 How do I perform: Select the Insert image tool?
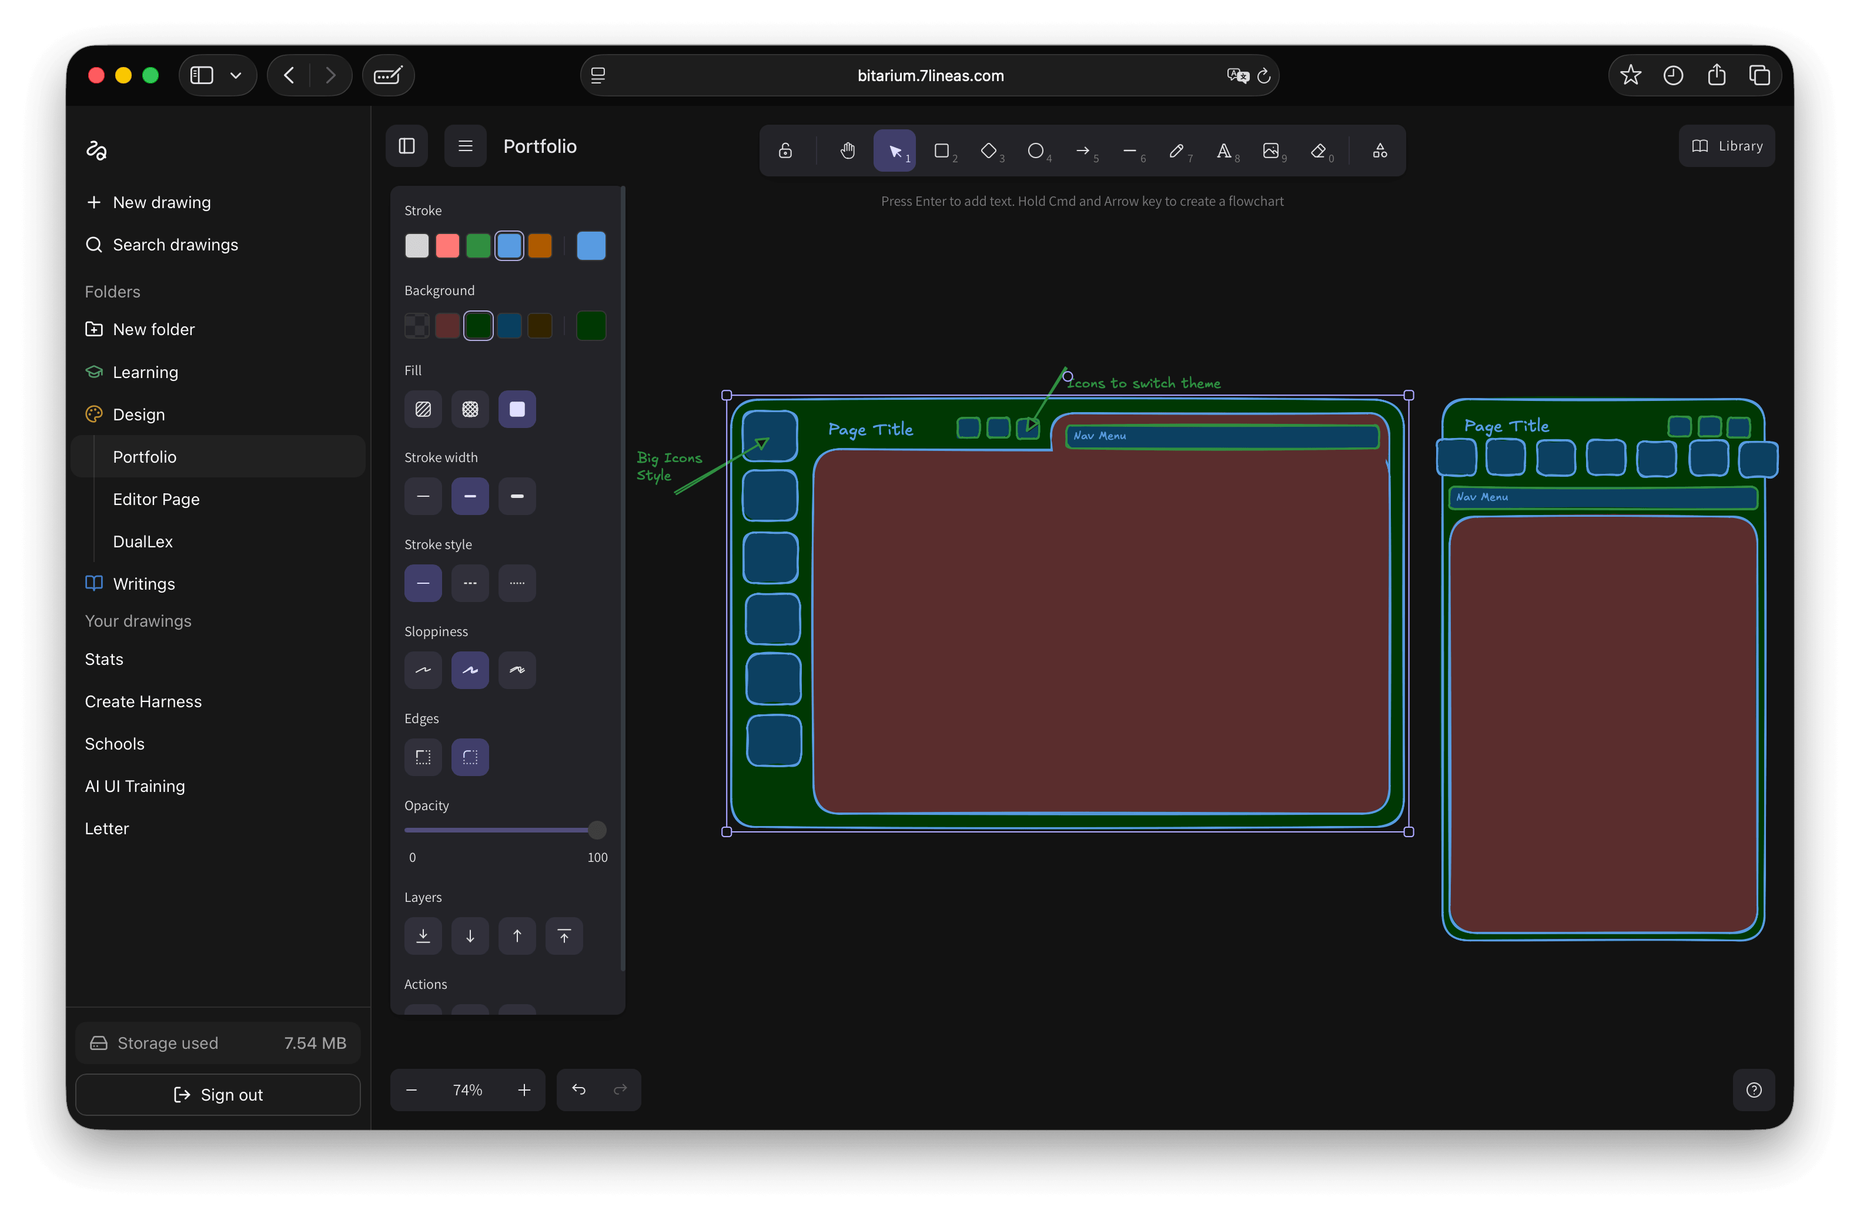[1272, 150]
